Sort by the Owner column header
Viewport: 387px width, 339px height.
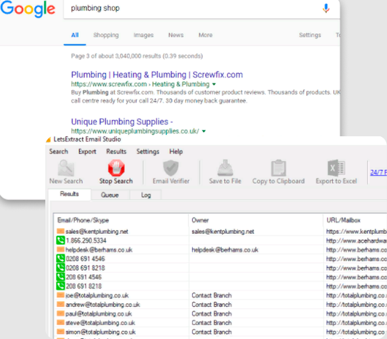click(256, 220)
